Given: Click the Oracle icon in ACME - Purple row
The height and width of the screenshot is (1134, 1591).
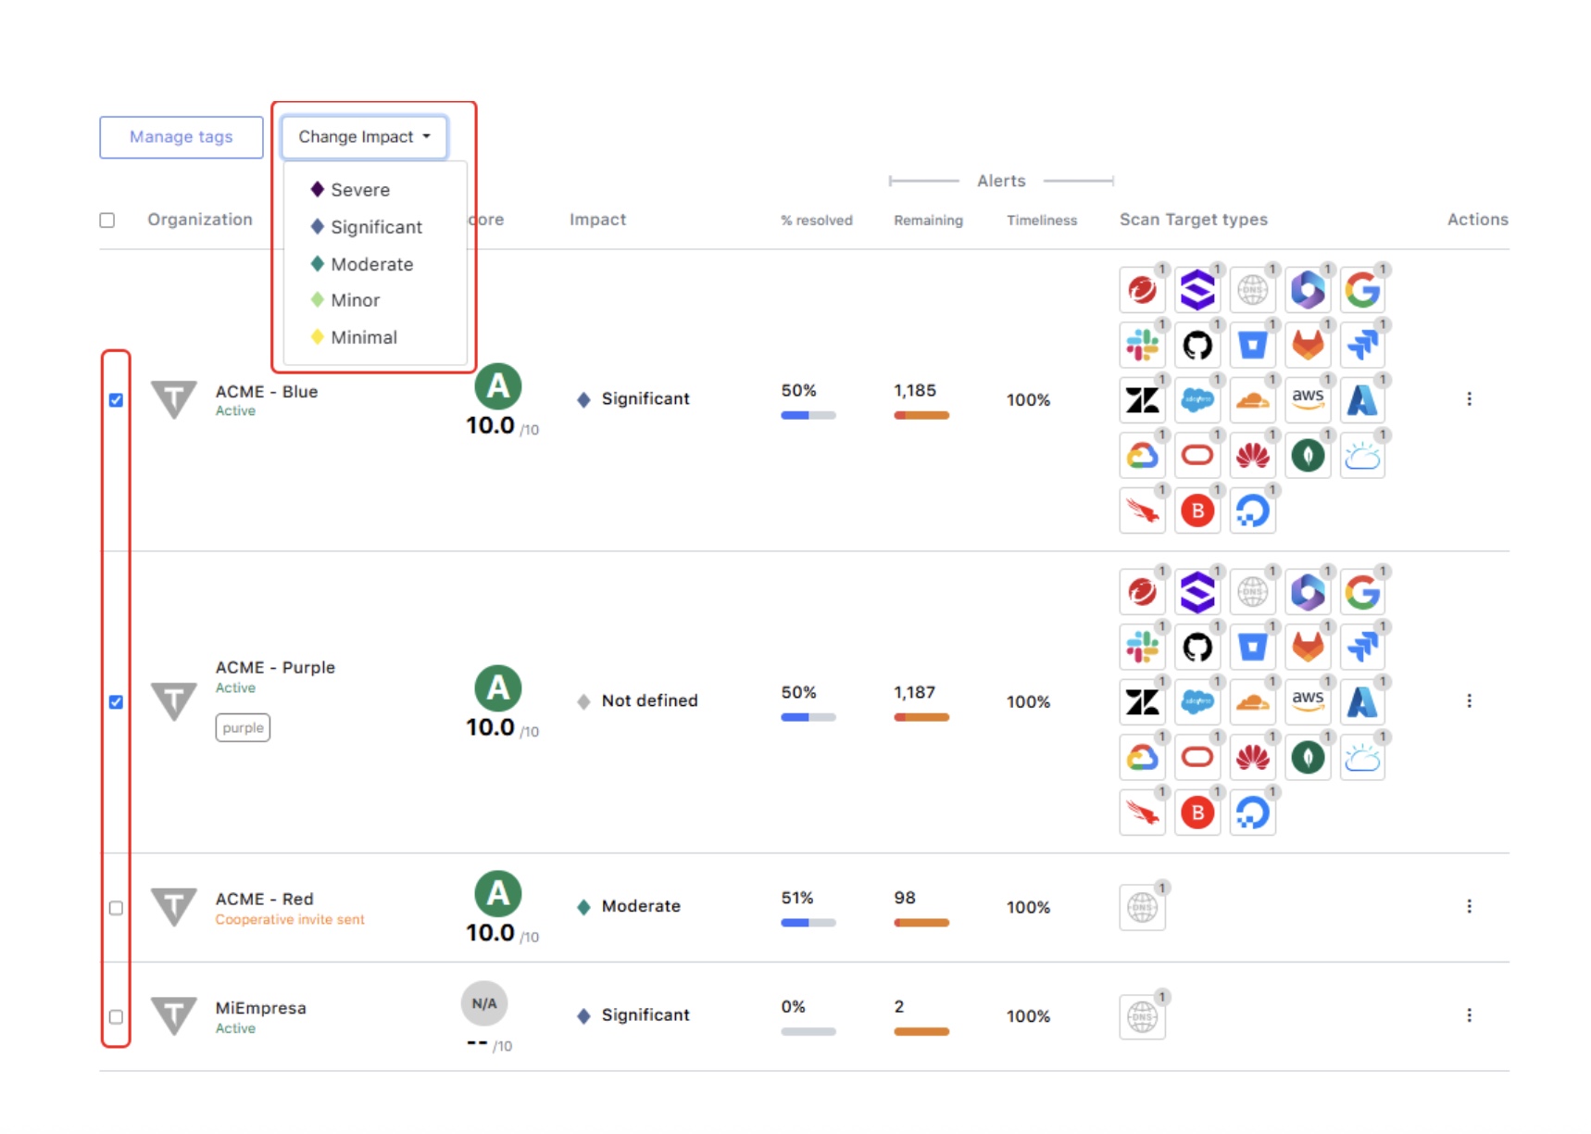Looking at the screenshot, I should 1196,757.
